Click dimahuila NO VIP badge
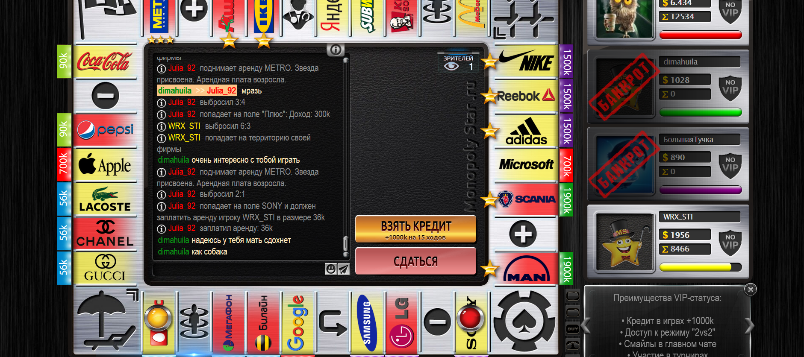Screen dimensions: 804x357 (730, 88)
